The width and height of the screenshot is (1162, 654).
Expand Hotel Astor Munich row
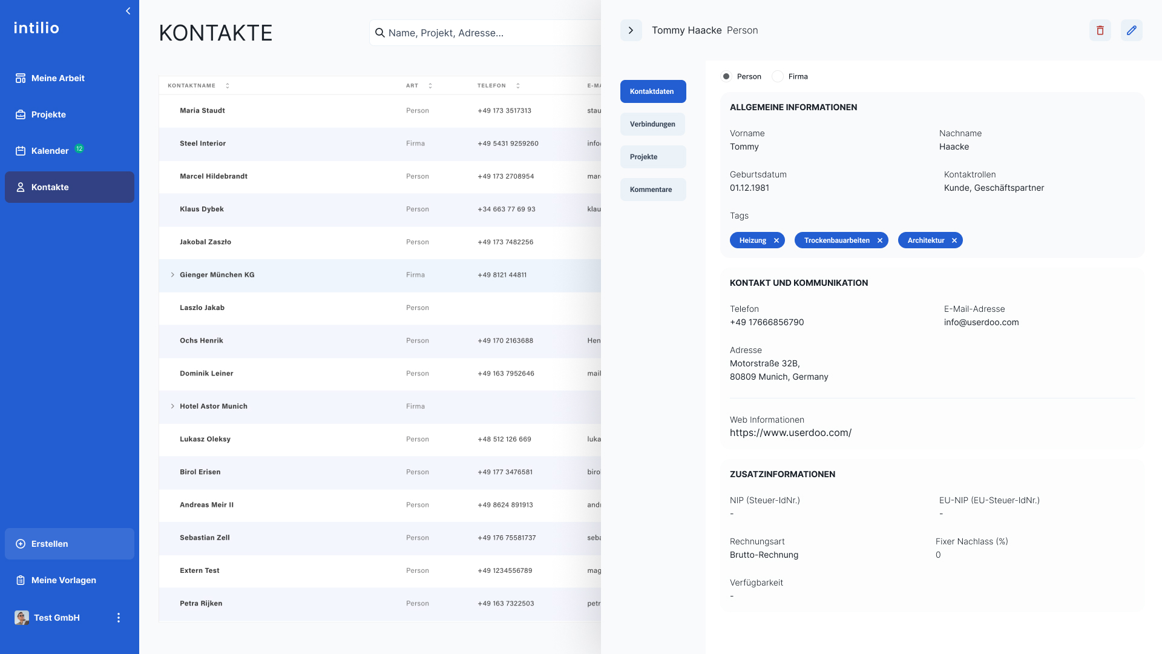pos(172,406)
